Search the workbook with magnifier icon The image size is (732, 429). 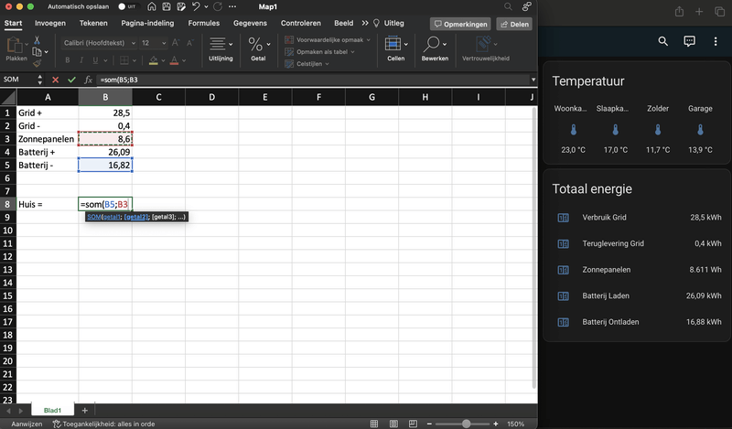coord(508,6)
